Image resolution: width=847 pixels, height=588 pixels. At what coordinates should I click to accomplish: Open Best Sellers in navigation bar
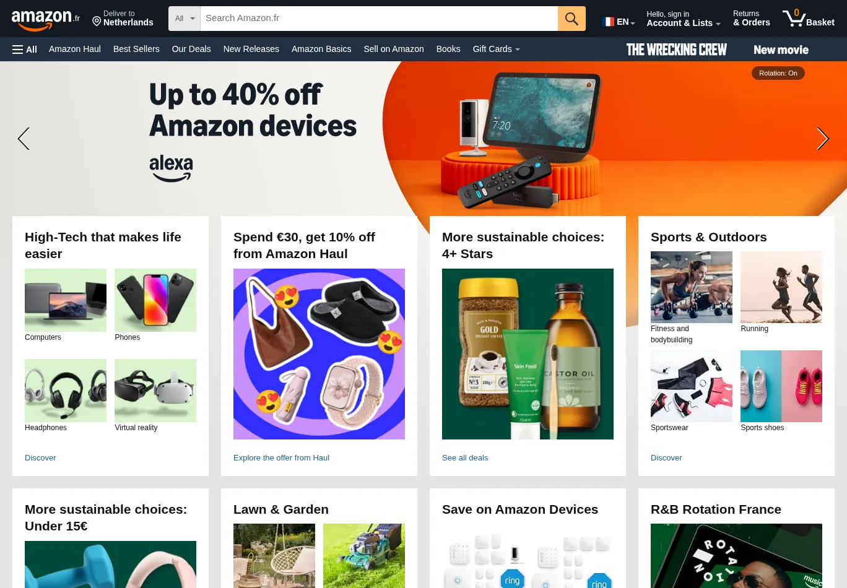[x=136, y=49]
